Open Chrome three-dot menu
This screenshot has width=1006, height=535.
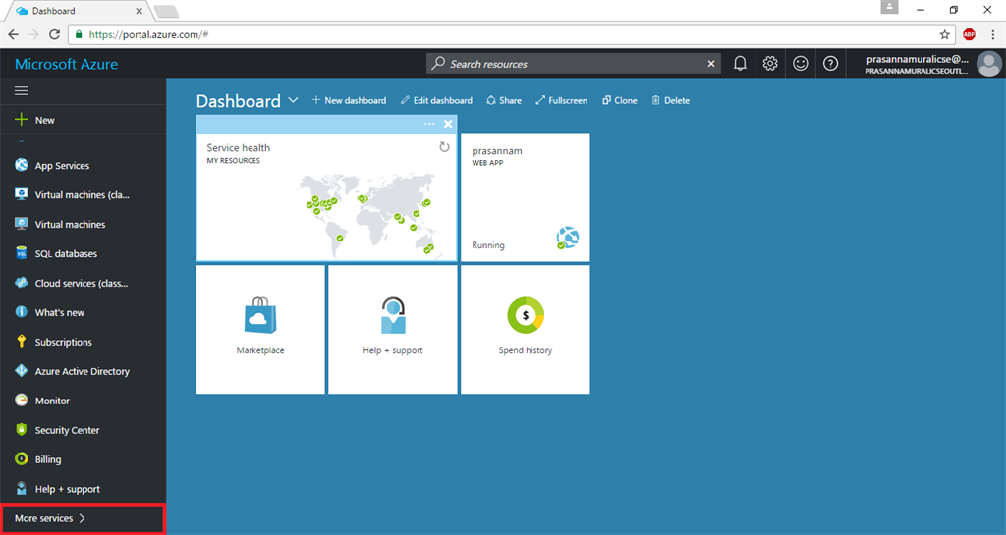tap(992, 34)
